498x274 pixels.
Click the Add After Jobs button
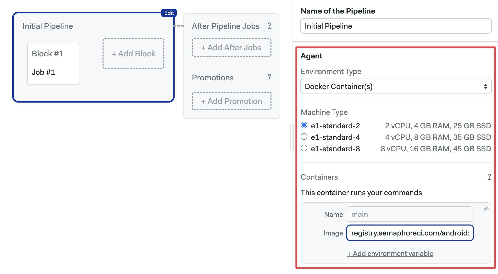(x=231, y=47)
